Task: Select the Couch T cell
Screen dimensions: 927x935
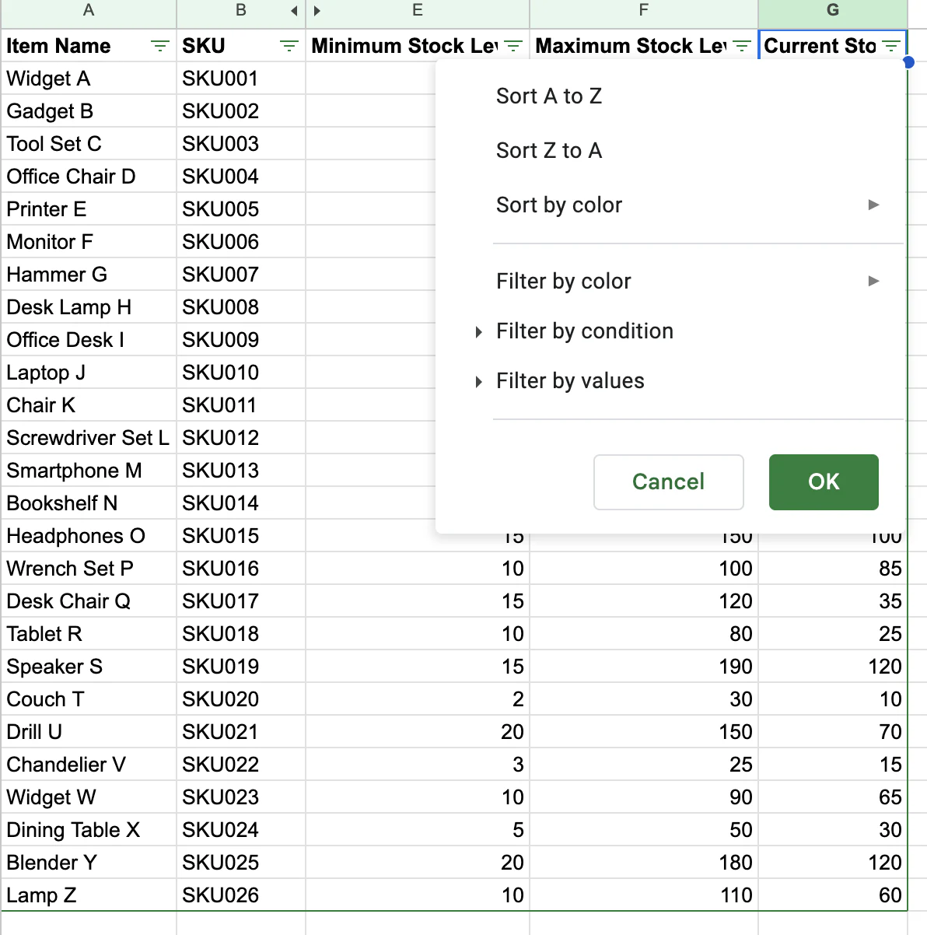Action: pyautogui.click(x=89, y=699)
